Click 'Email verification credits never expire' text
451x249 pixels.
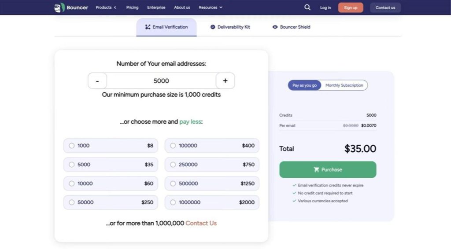[330, 186]
